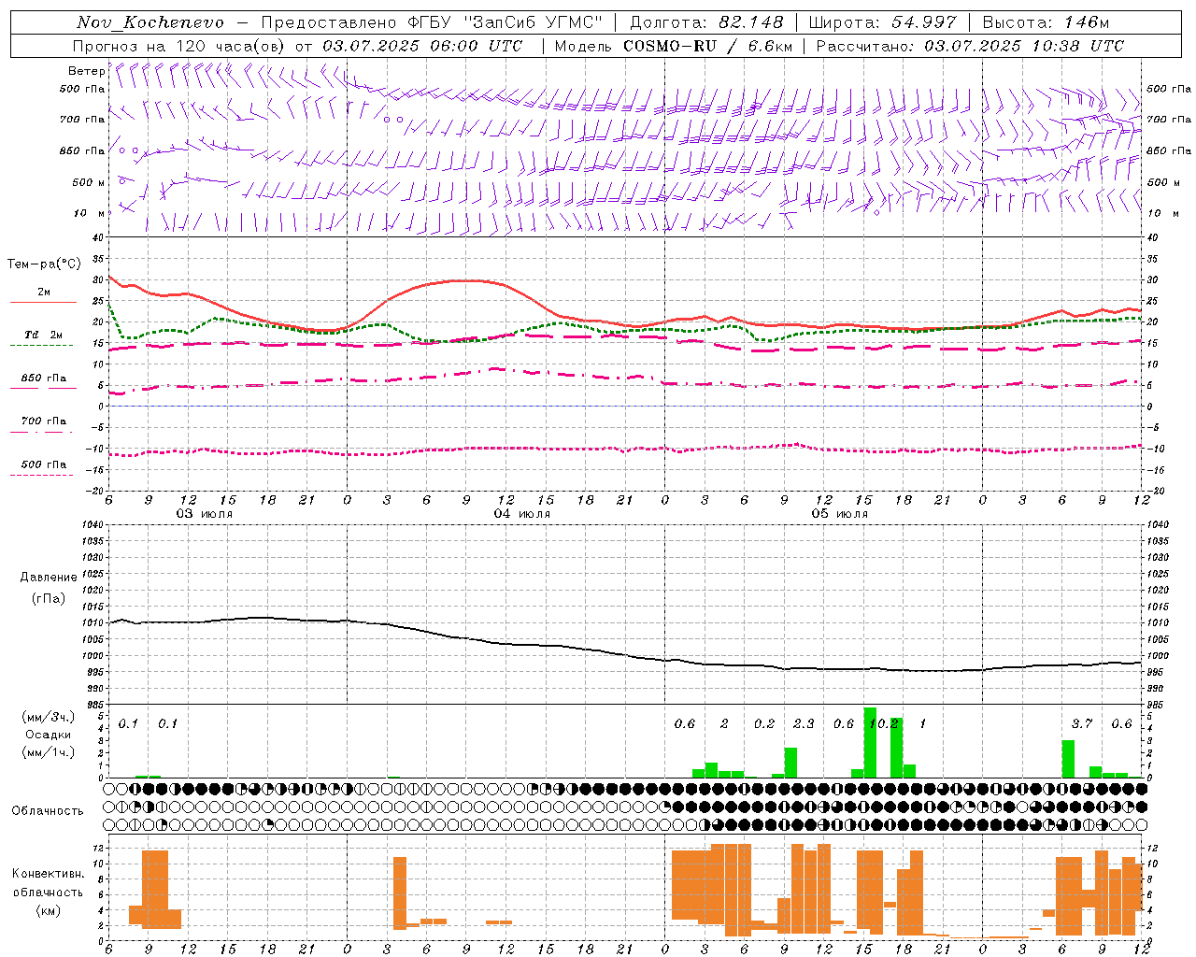
Task: Click the 'Давление' pressure label
Action: pos(49,578)
